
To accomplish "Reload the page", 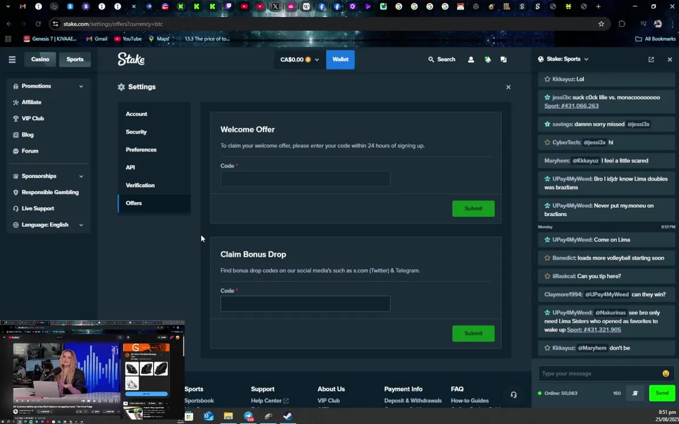I will coord(38,24).
